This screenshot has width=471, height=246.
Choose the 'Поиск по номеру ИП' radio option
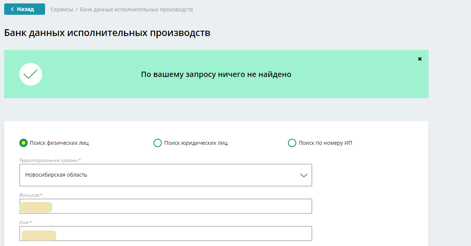[292, 143]
